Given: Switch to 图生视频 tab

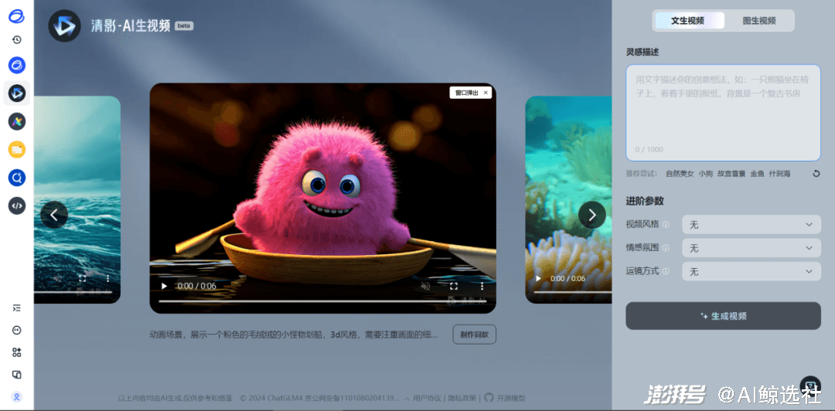Looking at the screenshot, I should coord(759,21).
